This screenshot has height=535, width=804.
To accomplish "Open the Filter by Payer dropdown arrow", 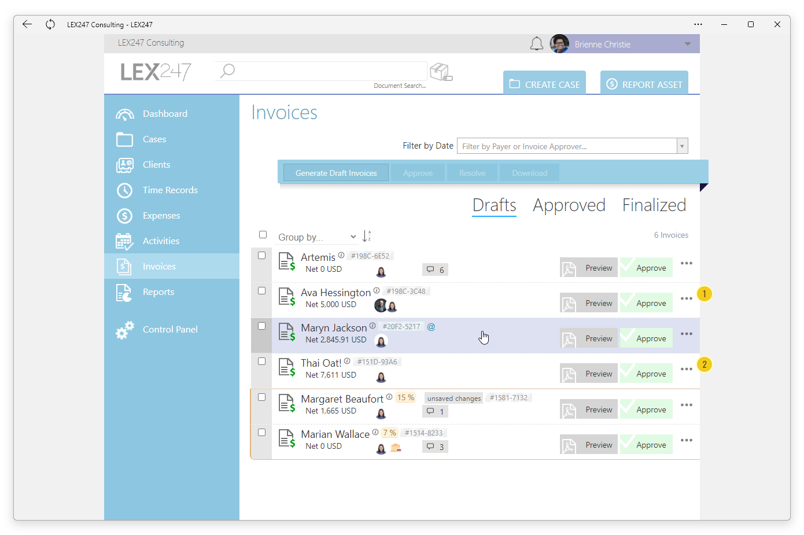I will click(682, 146).
